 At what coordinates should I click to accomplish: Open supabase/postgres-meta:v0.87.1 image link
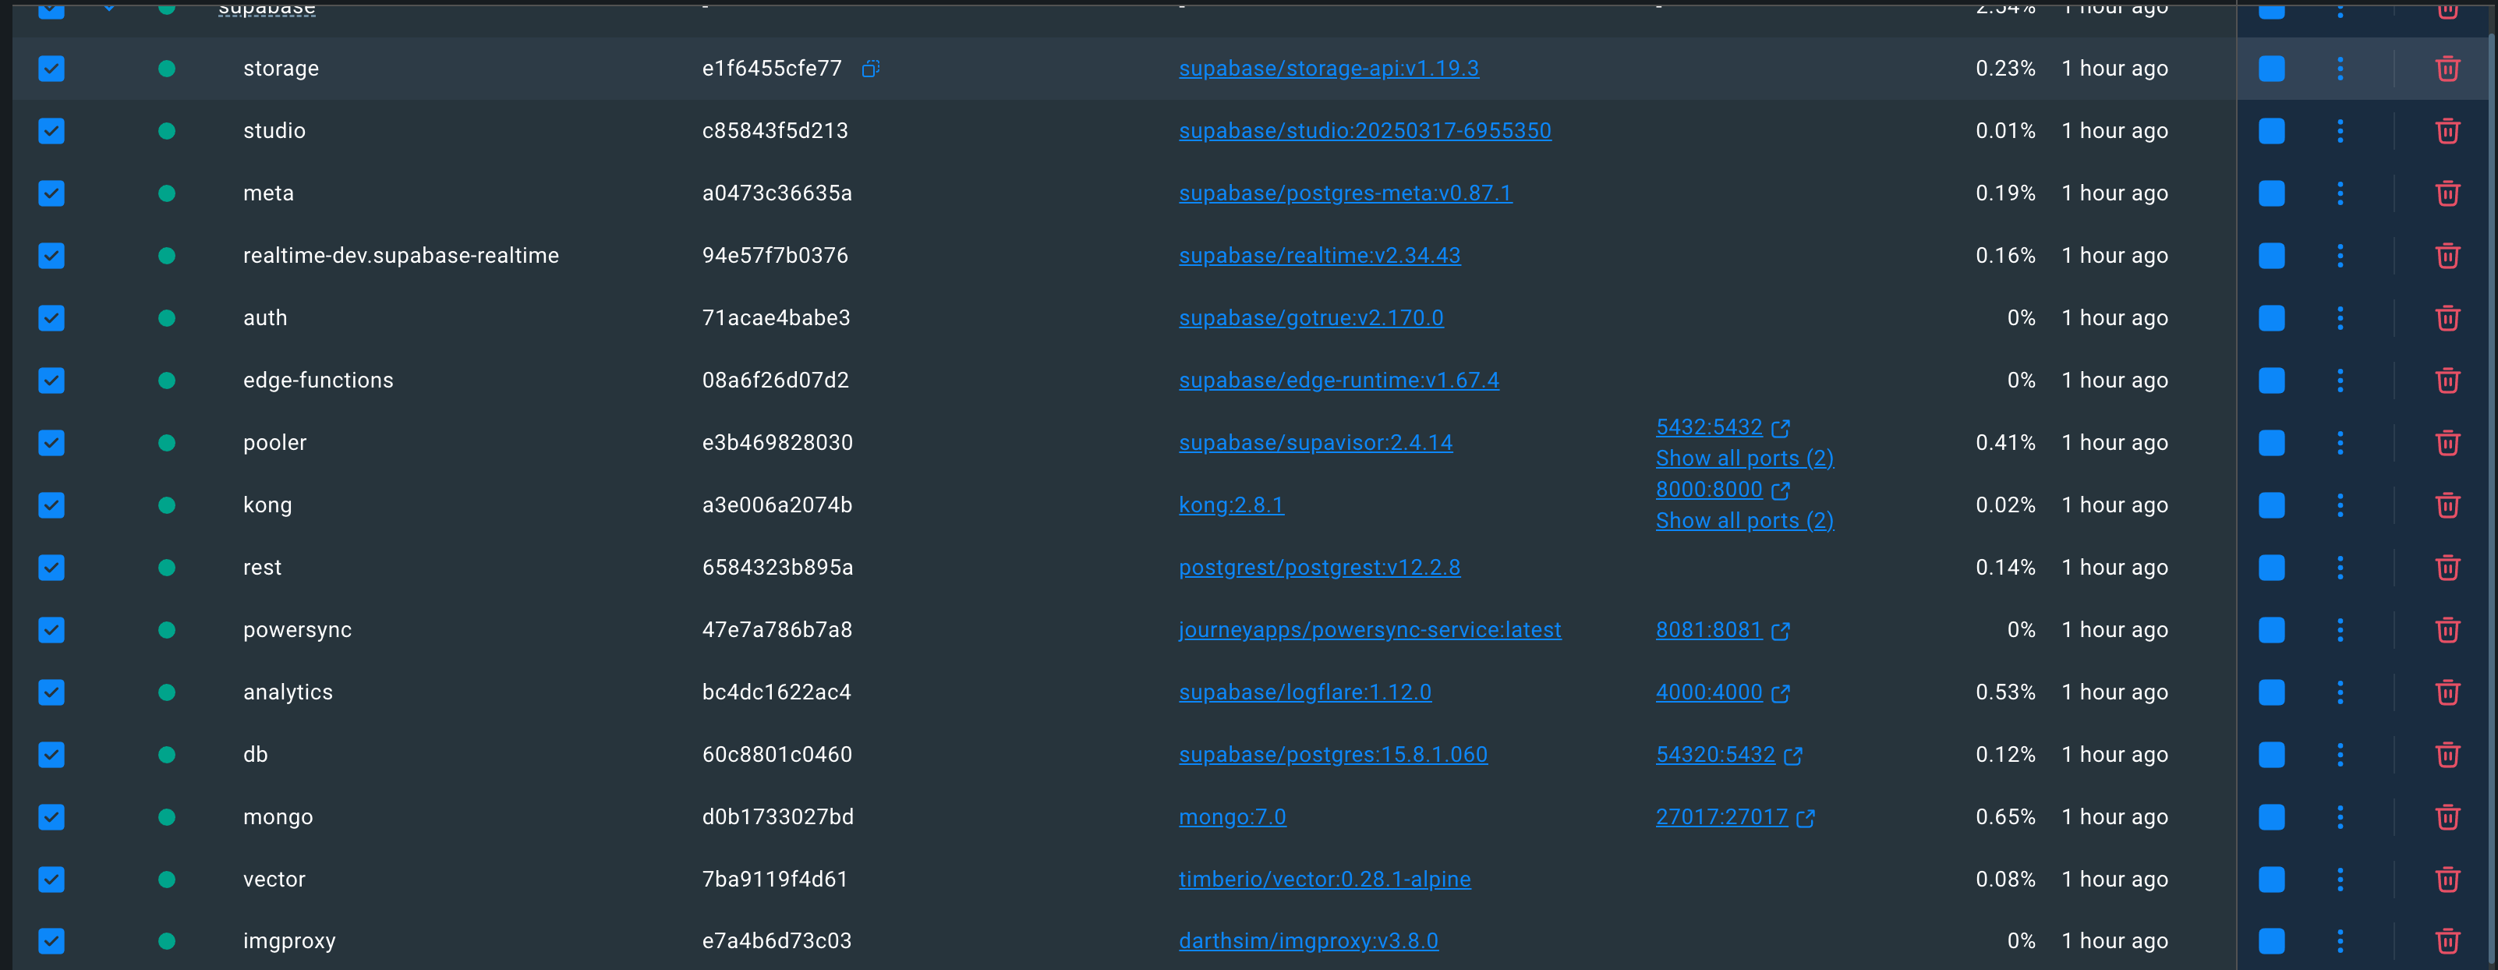pos(1345,193)
